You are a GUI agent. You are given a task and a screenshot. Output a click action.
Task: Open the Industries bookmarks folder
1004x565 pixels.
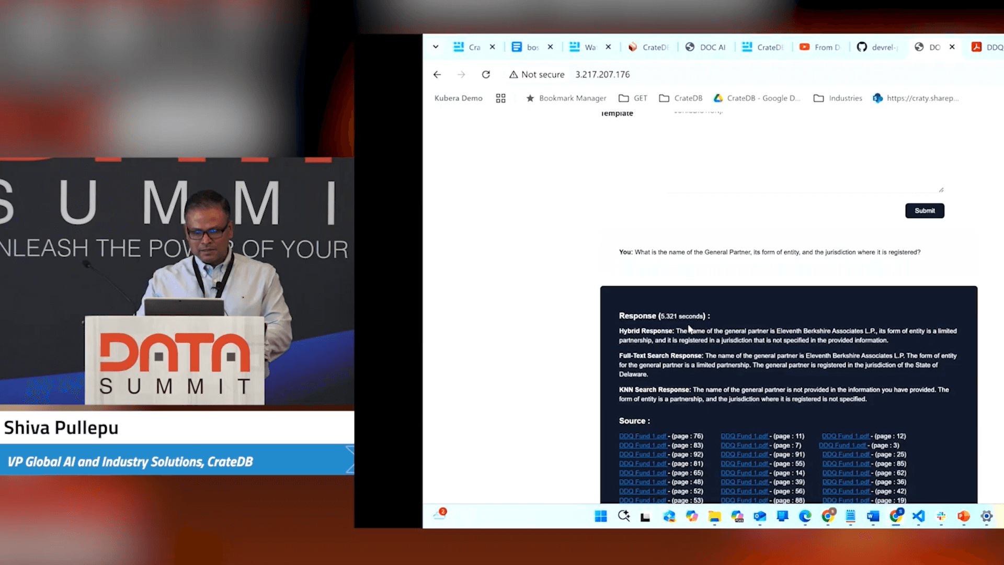point(838,98)
